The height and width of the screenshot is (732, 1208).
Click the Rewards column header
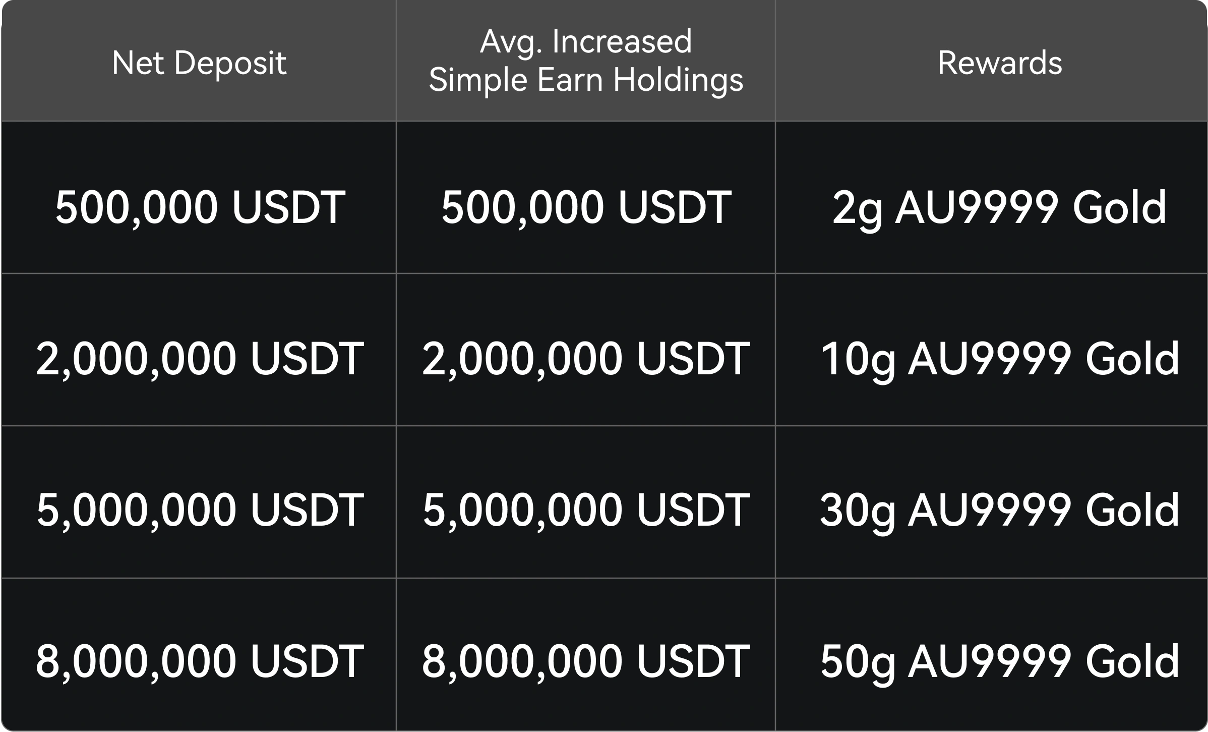1000,63
